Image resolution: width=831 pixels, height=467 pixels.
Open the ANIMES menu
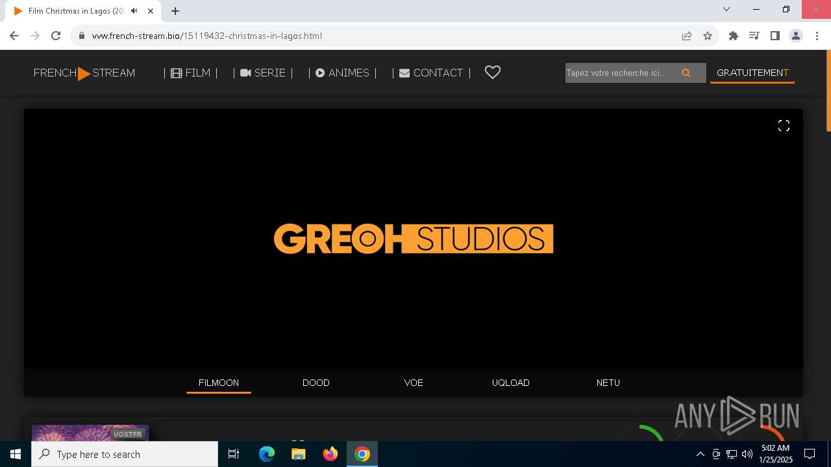tap(342, 73)
